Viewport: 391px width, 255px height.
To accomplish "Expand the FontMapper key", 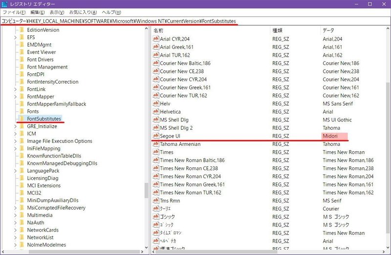I will point(15,96).
